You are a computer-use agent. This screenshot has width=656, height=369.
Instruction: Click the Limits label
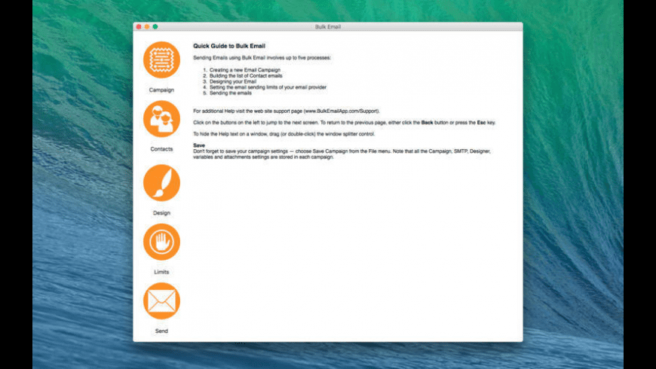(161, 272)
